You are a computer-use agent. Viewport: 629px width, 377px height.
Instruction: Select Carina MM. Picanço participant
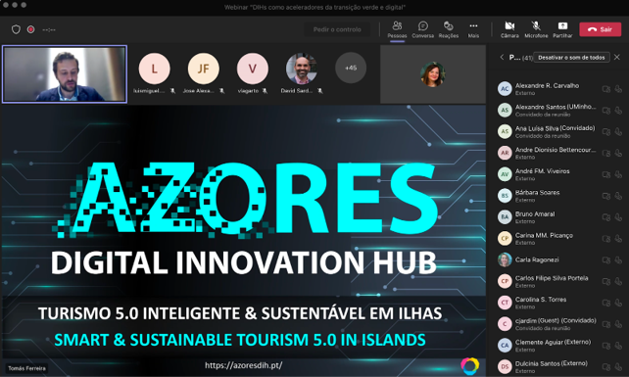coord(558,238)
